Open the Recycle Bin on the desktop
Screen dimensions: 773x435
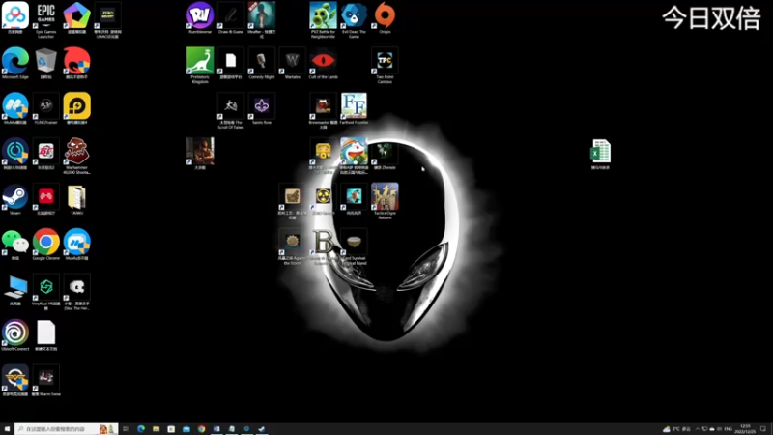(x=45, y=64)
